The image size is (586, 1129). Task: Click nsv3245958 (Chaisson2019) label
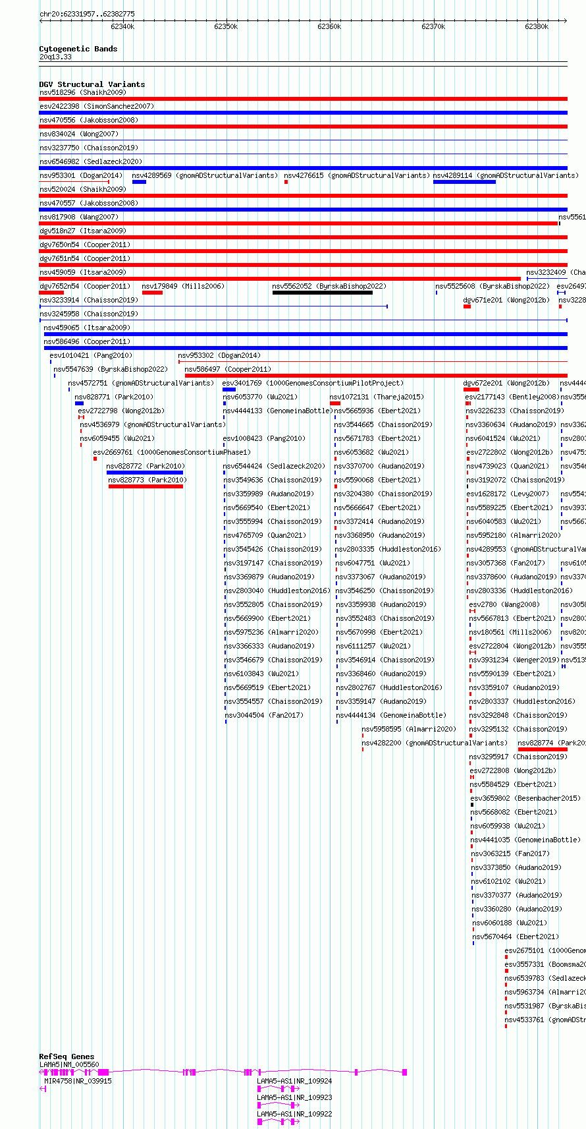pyautogui.click(x=89, y=314)
